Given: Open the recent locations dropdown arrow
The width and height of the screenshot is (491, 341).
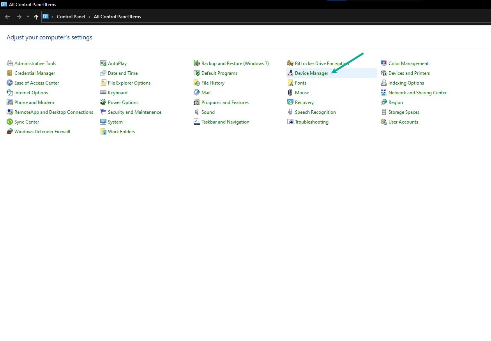Looking at the screenshot, I should pyautogui.click(x=28, y=17).
